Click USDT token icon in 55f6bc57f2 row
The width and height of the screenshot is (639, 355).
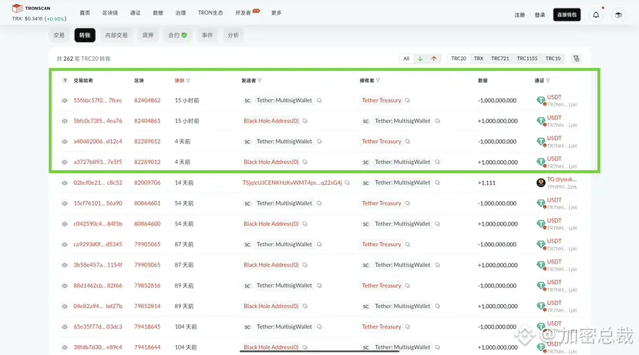click(541, 101)
